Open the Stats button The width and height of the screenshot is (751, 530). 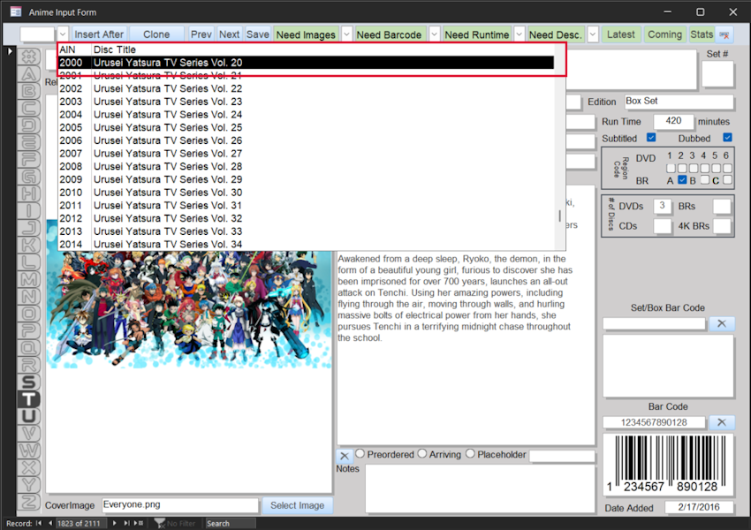[702, 34]
